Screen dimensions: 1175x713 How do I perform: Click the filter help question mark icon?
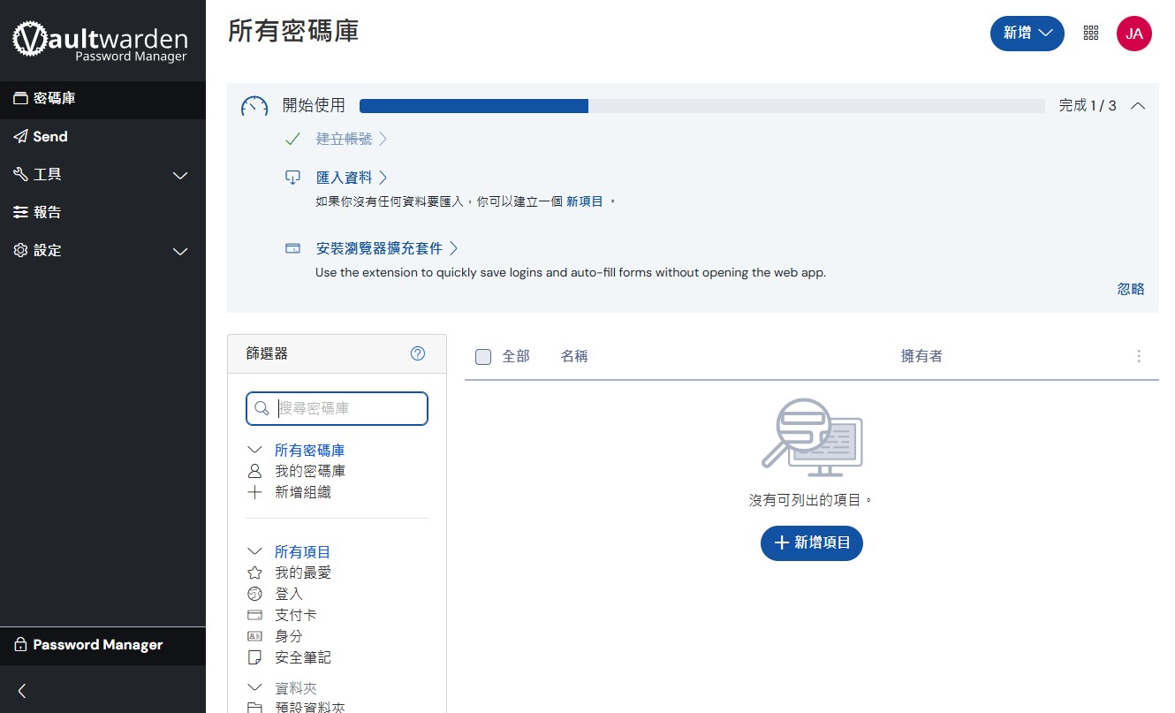tap(418, 353)
